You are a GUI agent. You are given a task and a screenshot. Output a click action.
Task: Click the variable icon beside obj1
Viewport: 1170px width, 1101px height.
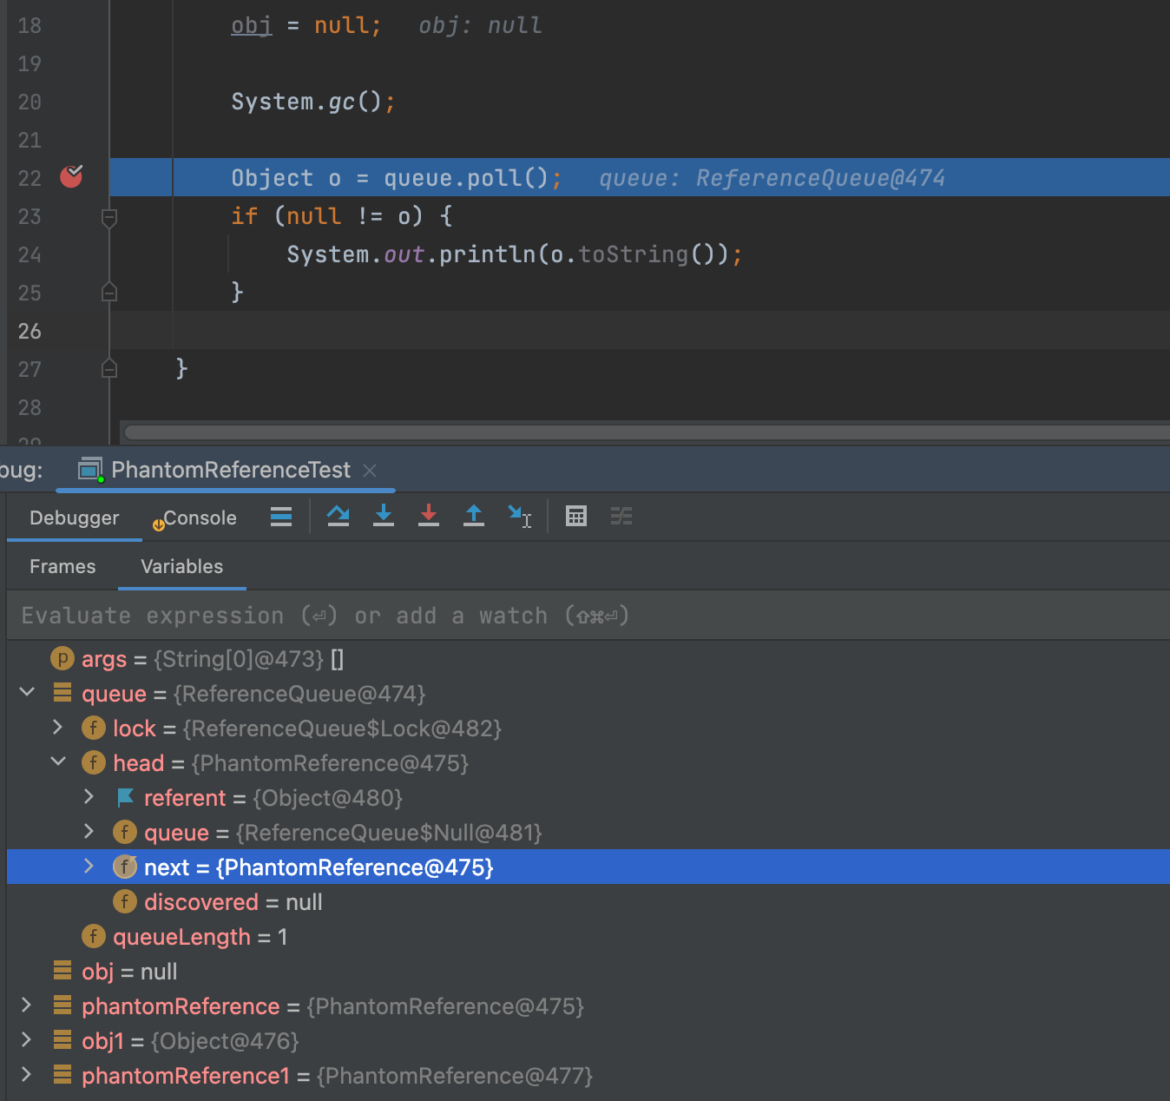62,1039
